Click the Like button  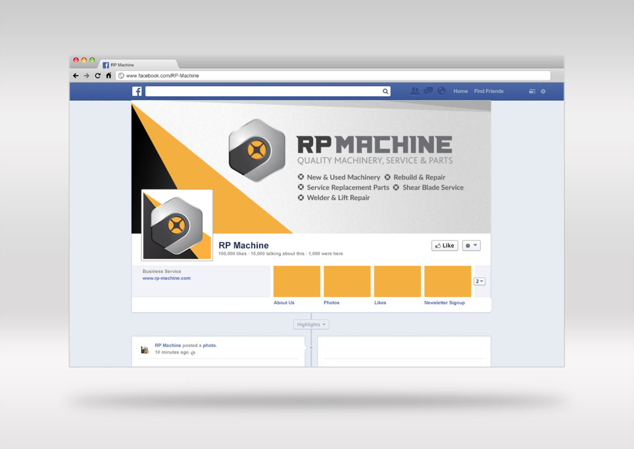(444, 245)
